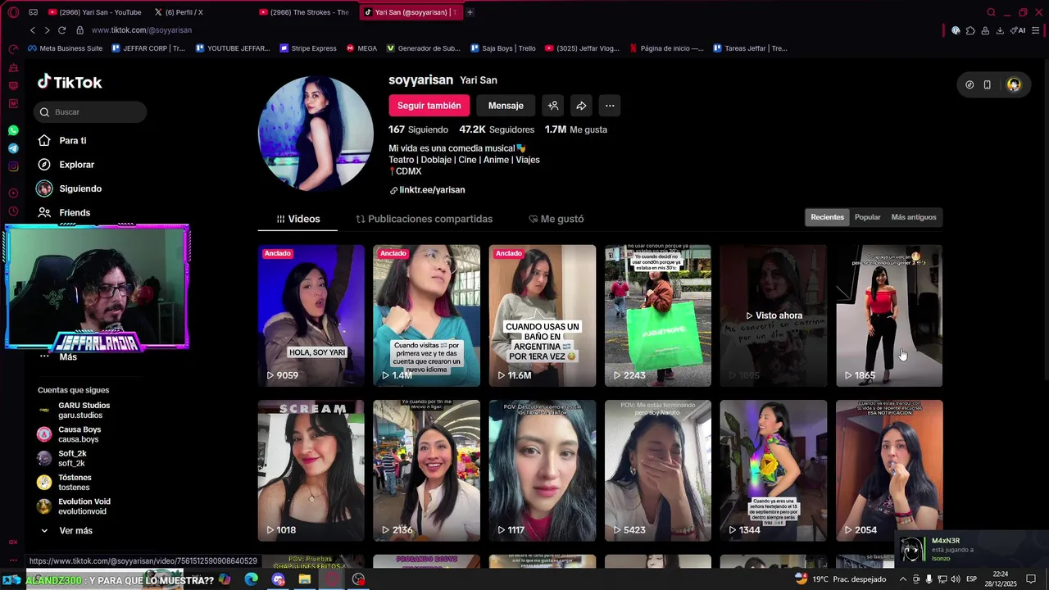Screen dimensions: 1049x590
Task: Switch to Publicaciones compartidas tab
Action: point(424,219)
